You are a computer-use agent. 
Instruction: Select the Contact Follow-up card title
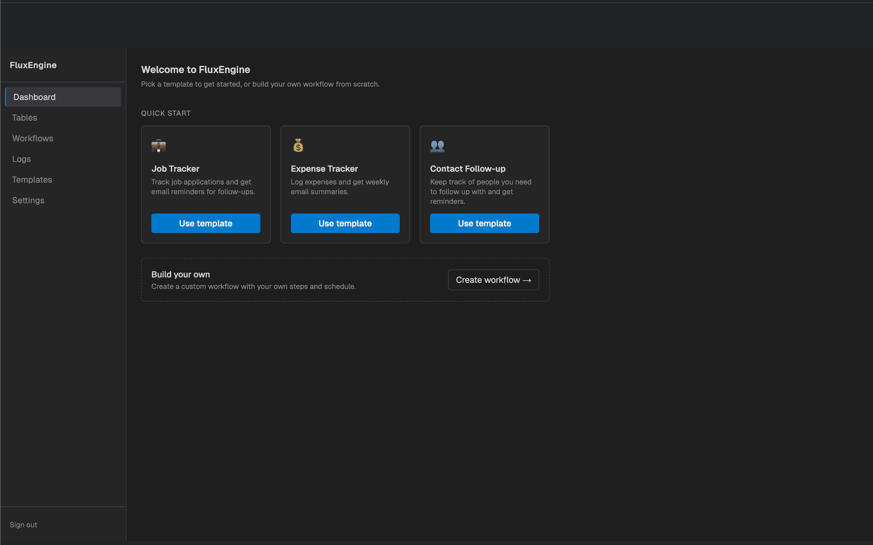coord(468,168)
